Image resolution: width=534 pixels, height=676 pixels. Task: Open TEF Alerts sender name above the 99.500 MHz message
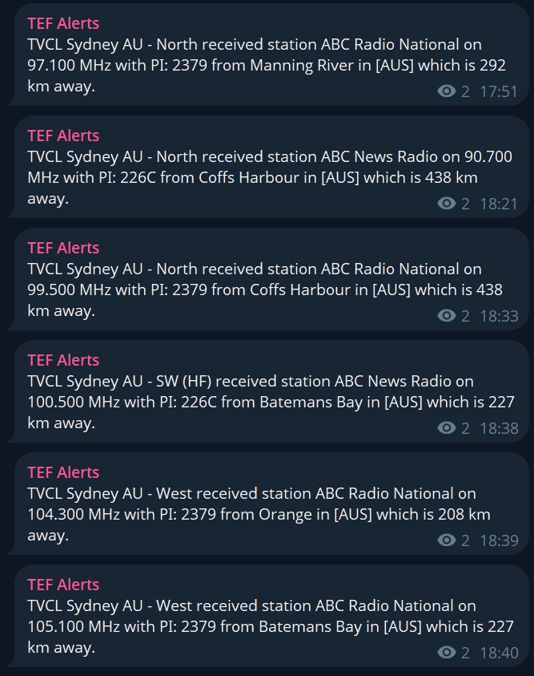click(63, 248)
